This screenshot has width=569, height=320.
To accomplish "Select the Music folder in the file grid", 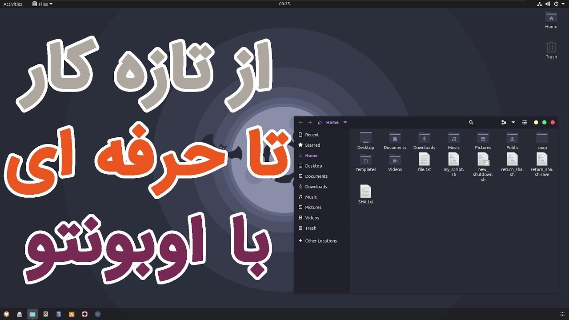I will tap(453, 141).
